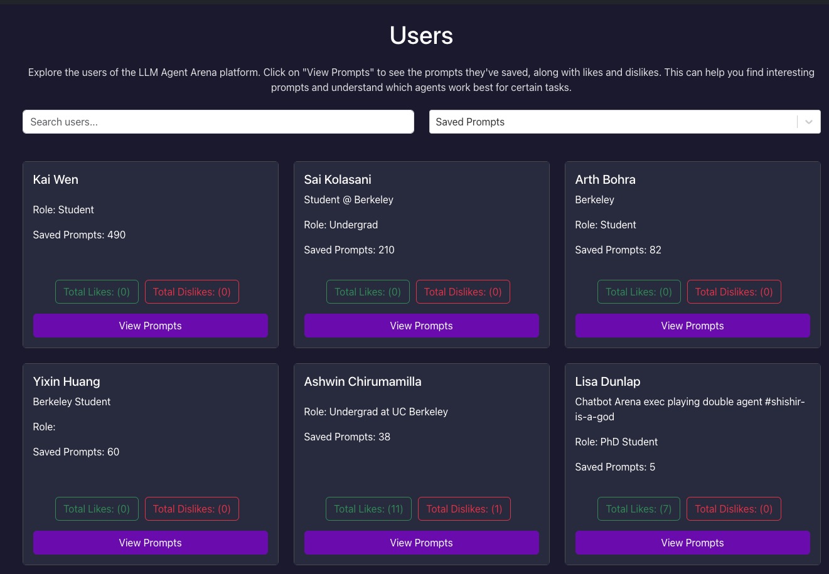Open the Saved Prompts sort dropdown

[612, 122]
